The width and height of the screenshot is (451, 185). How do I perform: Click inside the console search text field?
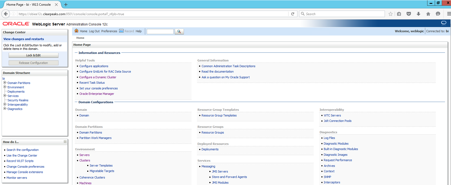[x=160, y=31]
